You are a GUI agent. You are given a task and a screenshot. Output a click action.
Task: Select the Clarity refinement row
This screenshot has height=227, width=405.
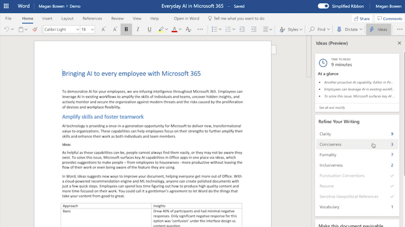[x=357, y=134]
